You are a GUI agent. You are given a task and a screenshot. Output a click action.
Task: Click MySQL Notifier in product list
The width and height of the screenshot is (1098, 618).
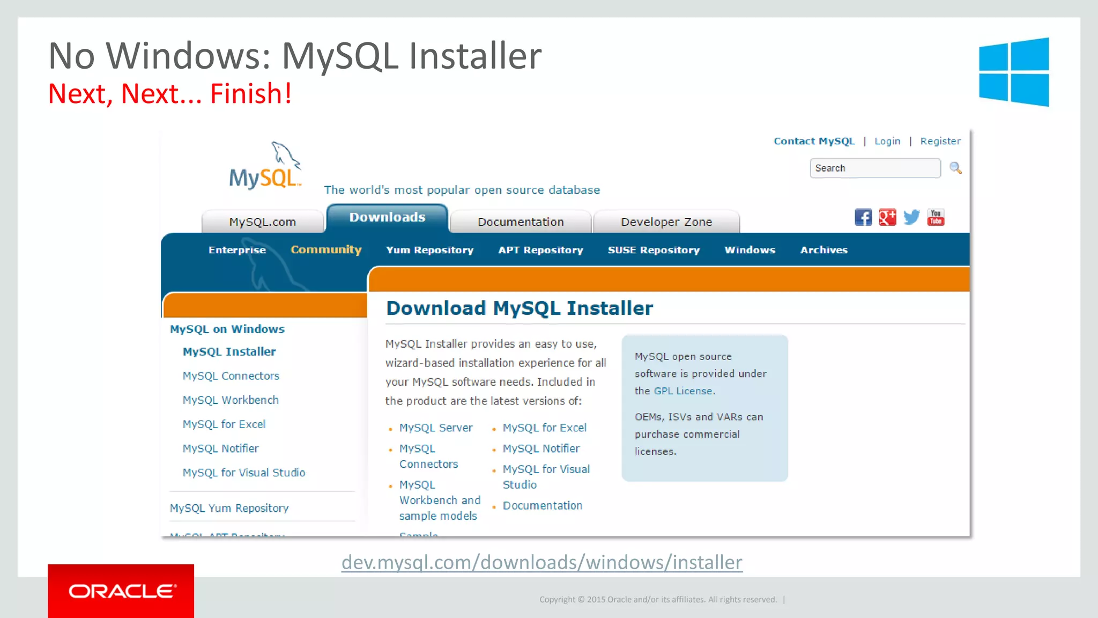click(541, 448)
